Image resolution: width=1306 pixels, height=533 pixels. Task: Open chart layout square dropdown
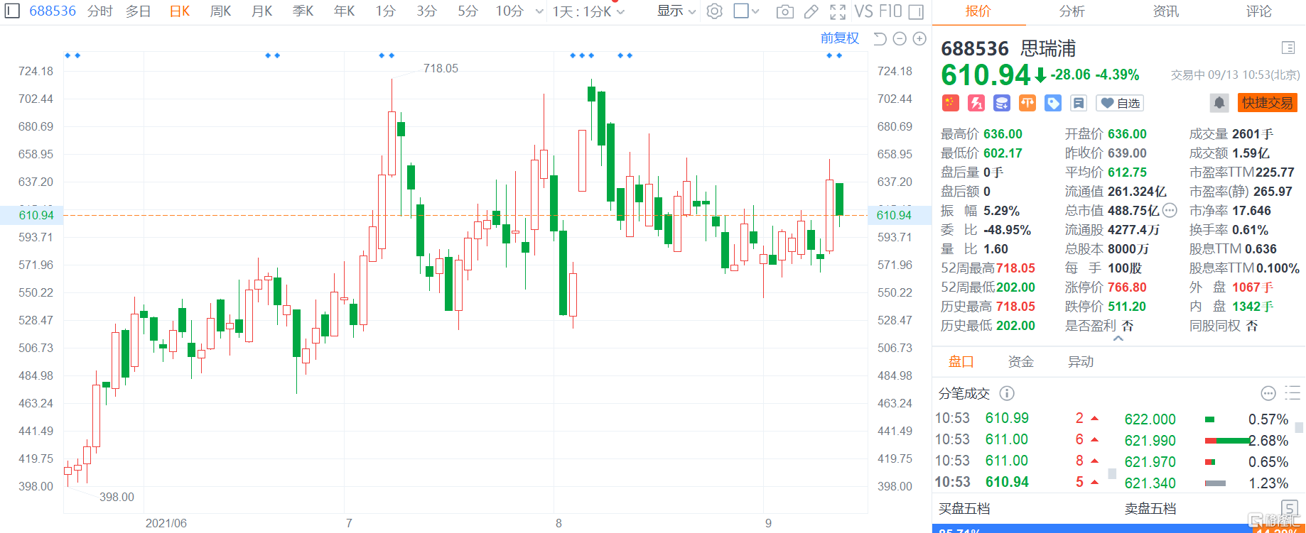(746, 11)
